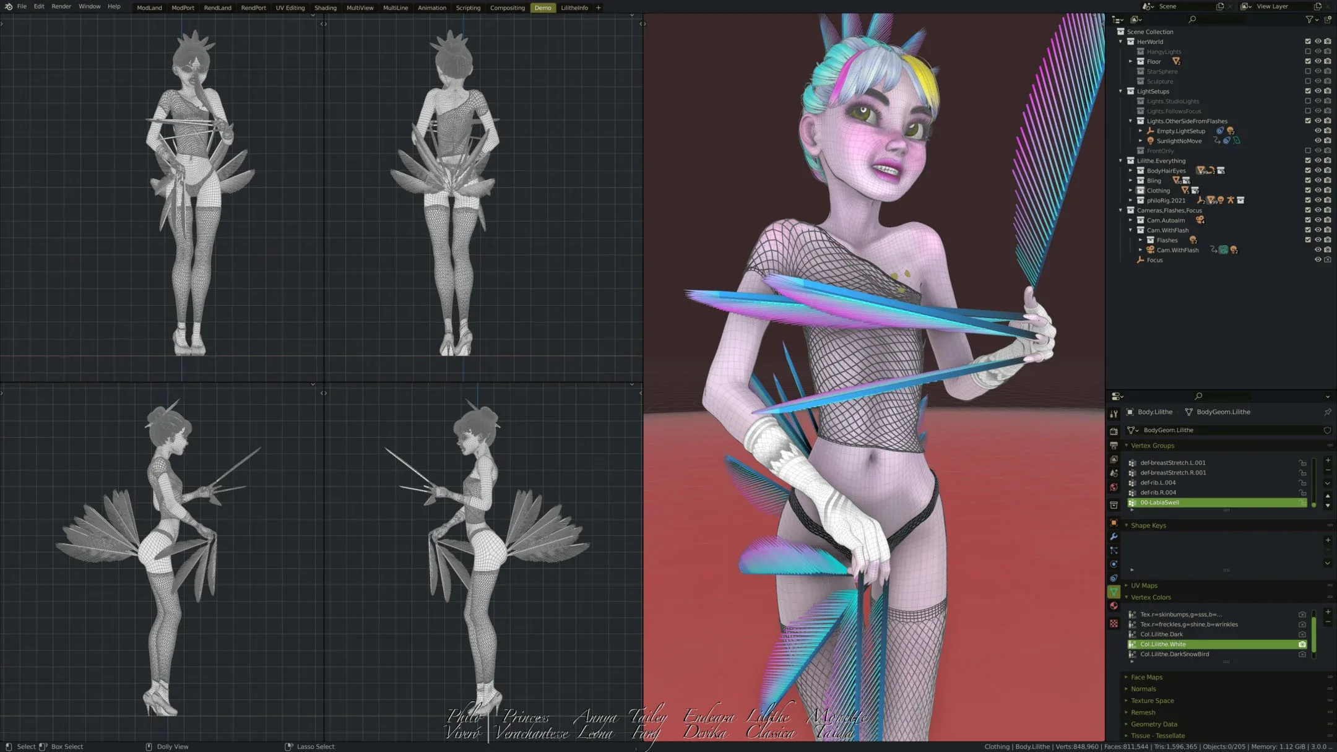Screen dimensions: 1337x752
Task: Click the add workspace plus button
Action: (598, 7)
